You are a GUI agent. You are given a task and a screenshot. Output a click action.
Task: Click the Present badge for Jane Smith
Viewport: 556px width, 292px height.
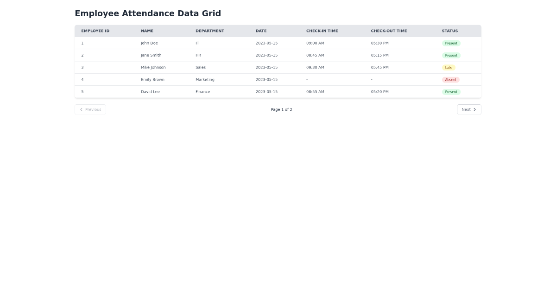[451, 55]
